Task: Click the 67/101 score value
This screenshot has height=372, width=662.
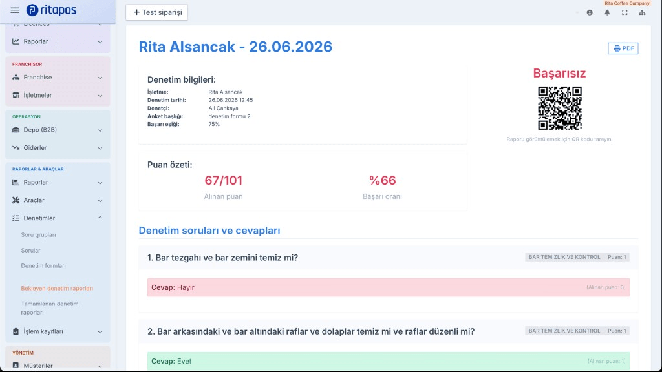Action: click(223, 181)
